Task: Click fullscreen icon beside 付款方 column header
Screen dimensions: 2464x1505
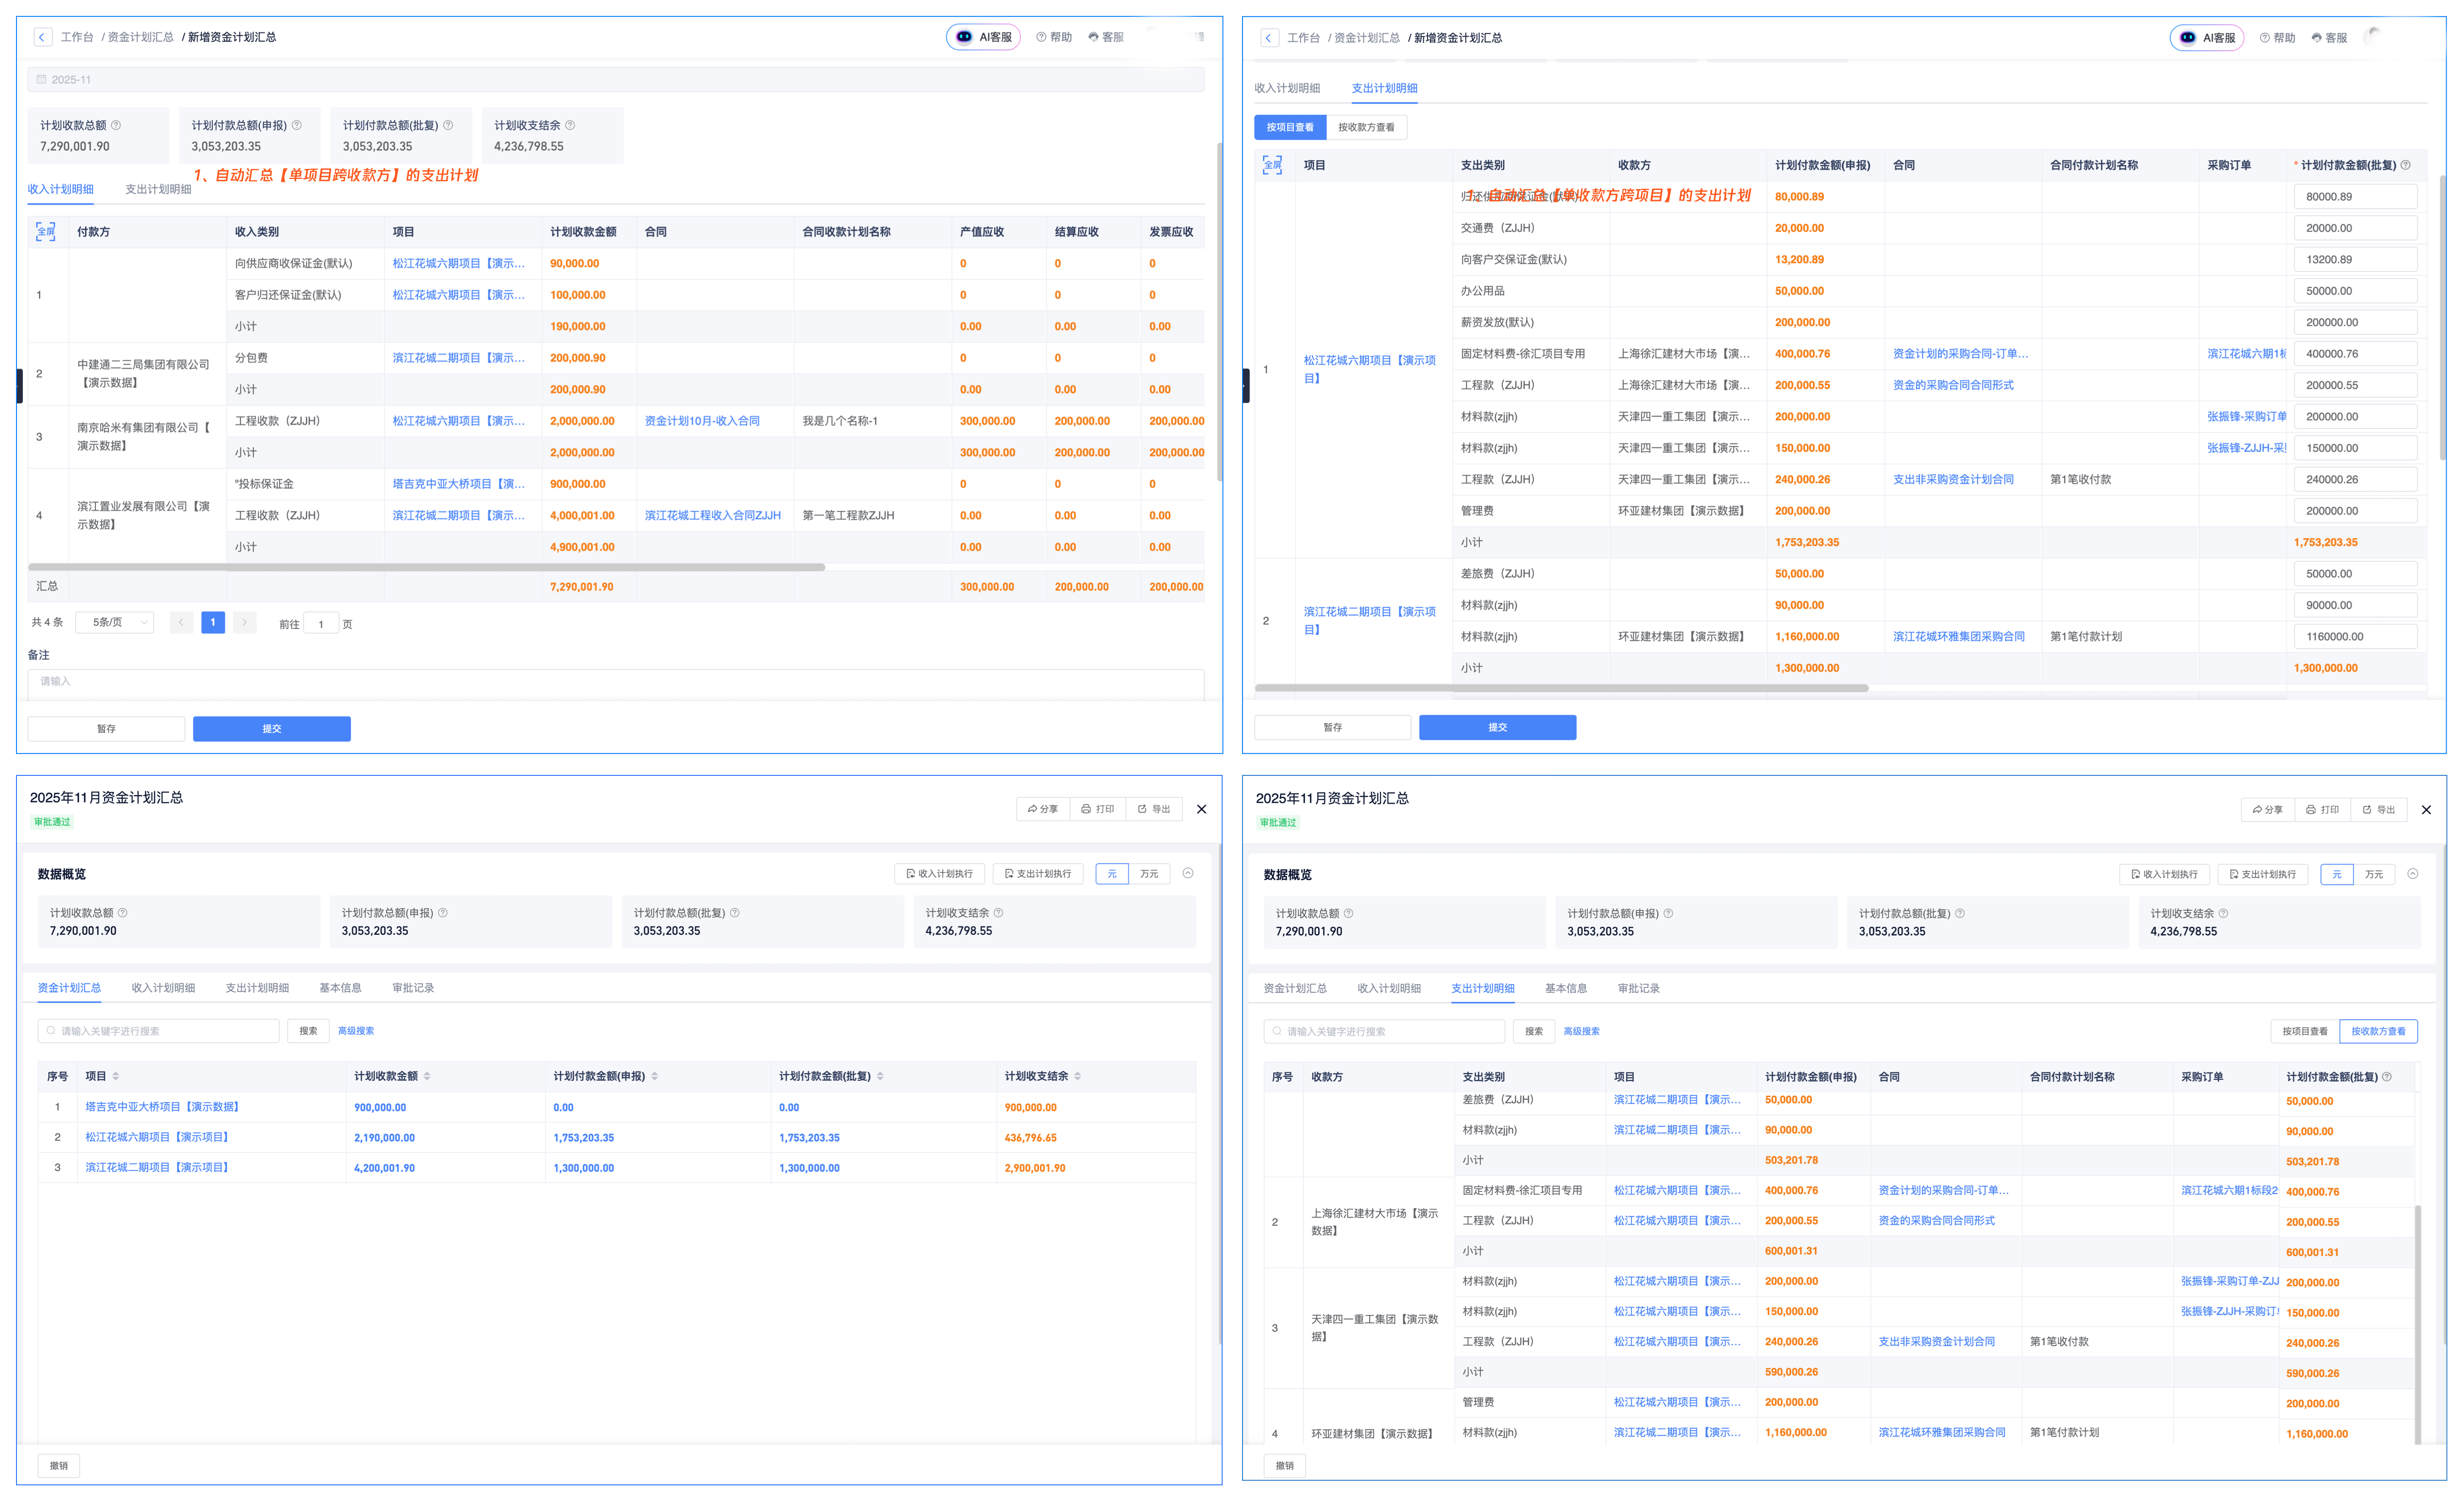Action: 45,232
